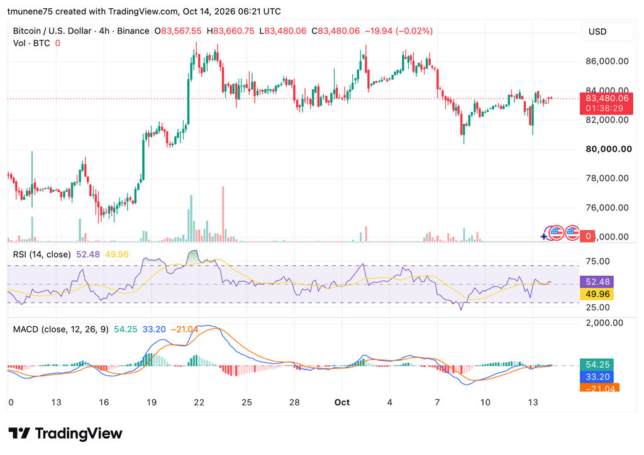The image size is (644, 455).
Task: Click the high price value 83,660.75
Action: (234, 31)
